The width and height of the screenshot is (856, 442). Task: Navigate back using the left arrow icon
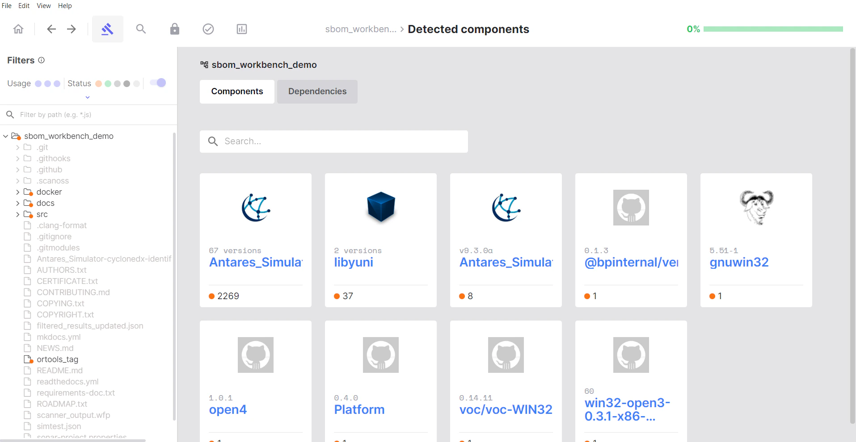(x=51, y=29)
